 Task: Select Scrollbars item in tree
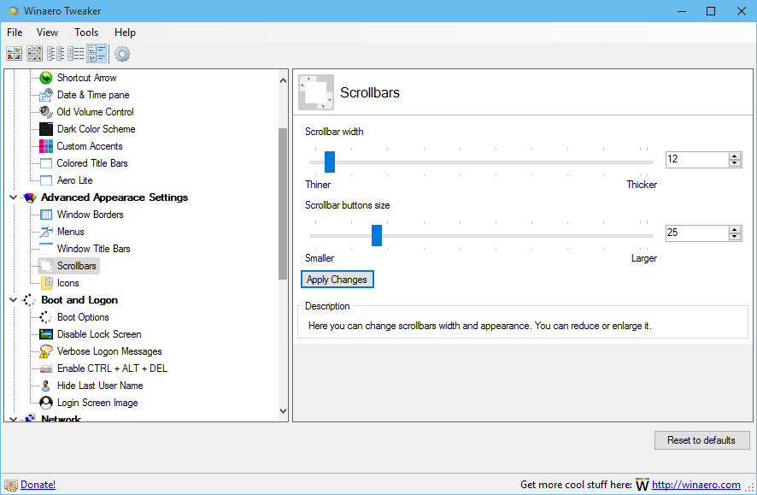pos(77,266)
